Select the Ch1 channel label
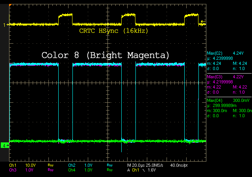 click(13, 166)
